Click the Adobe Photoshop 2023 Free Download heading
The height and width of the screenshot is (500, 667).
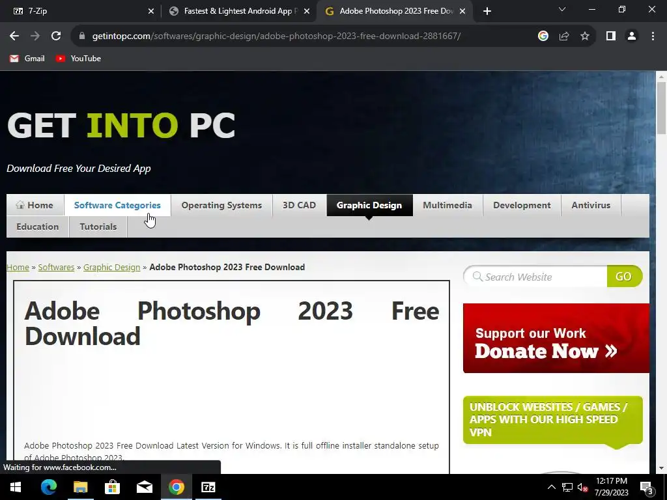tap(232, 324)
